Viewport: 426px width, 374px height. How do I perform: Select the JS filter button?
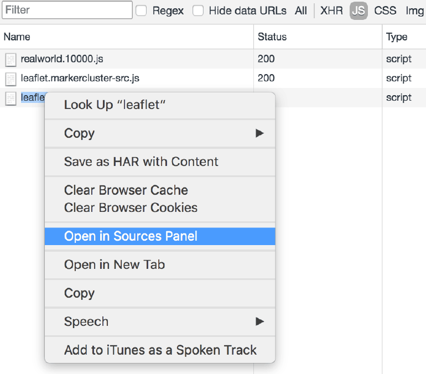click(359, 11)
